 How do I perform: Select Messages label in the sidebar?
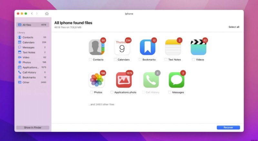pyautogui.click(x=28, y=47)
